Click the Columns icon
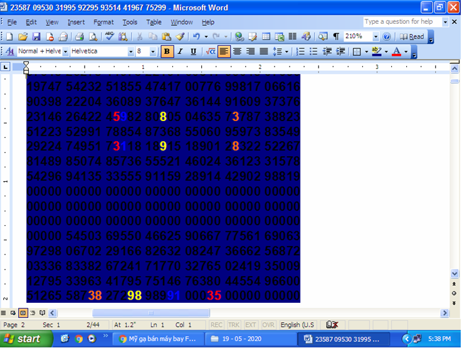 (293, 37)
